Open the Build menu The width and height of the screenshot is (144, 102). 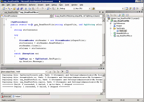point(47,5)
